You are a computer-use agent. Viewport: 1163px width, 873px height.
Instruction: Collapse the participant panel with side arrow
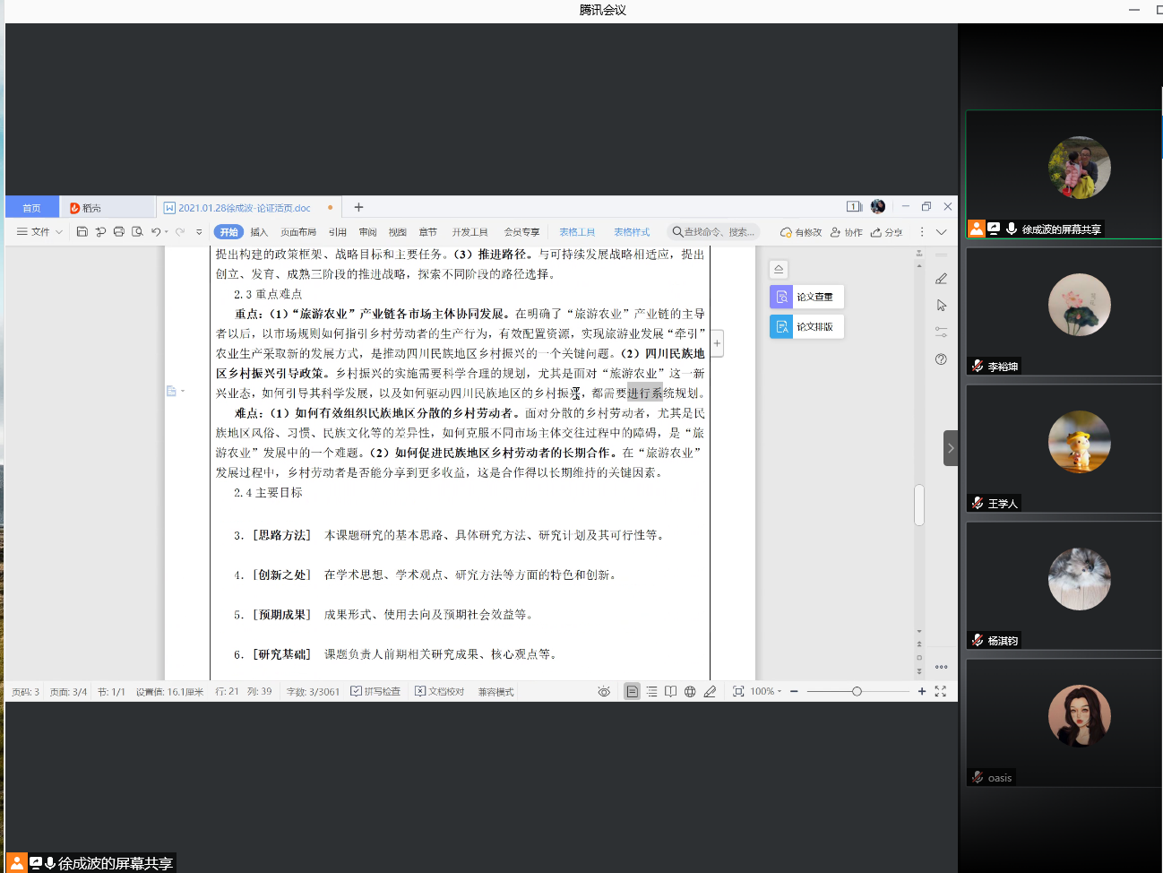tap(951, 448)
